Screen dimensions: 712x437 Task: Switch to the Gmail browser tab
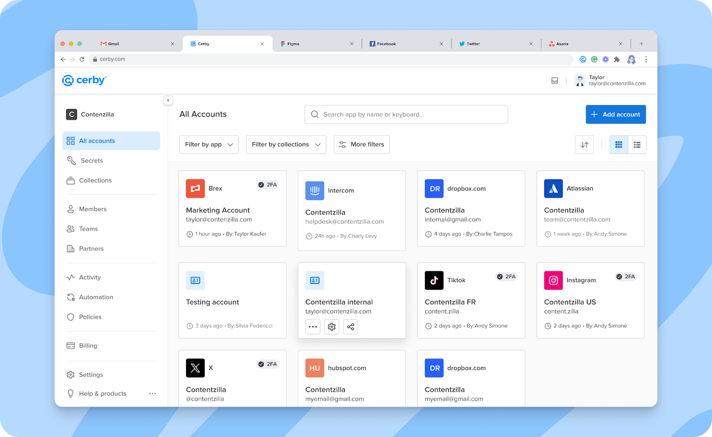137,44
